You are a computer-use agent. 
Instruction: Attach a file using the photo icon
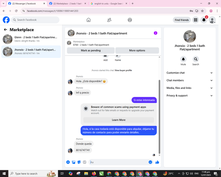pyautogui.click(x=73, y=162)
